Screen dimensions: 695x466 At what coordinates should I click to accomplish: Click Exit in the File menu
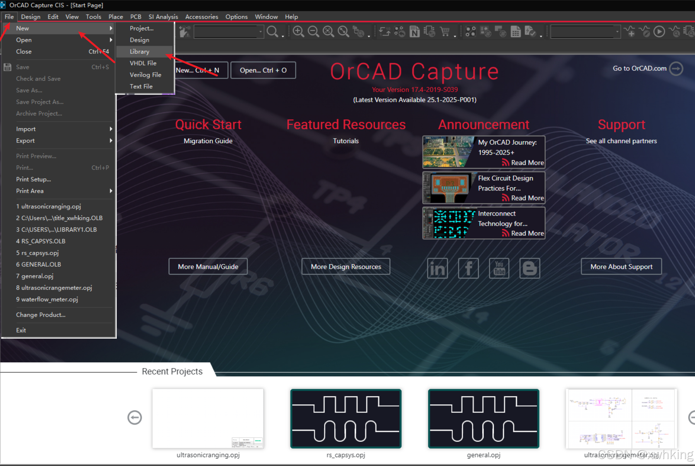click(x=59, y=330)
